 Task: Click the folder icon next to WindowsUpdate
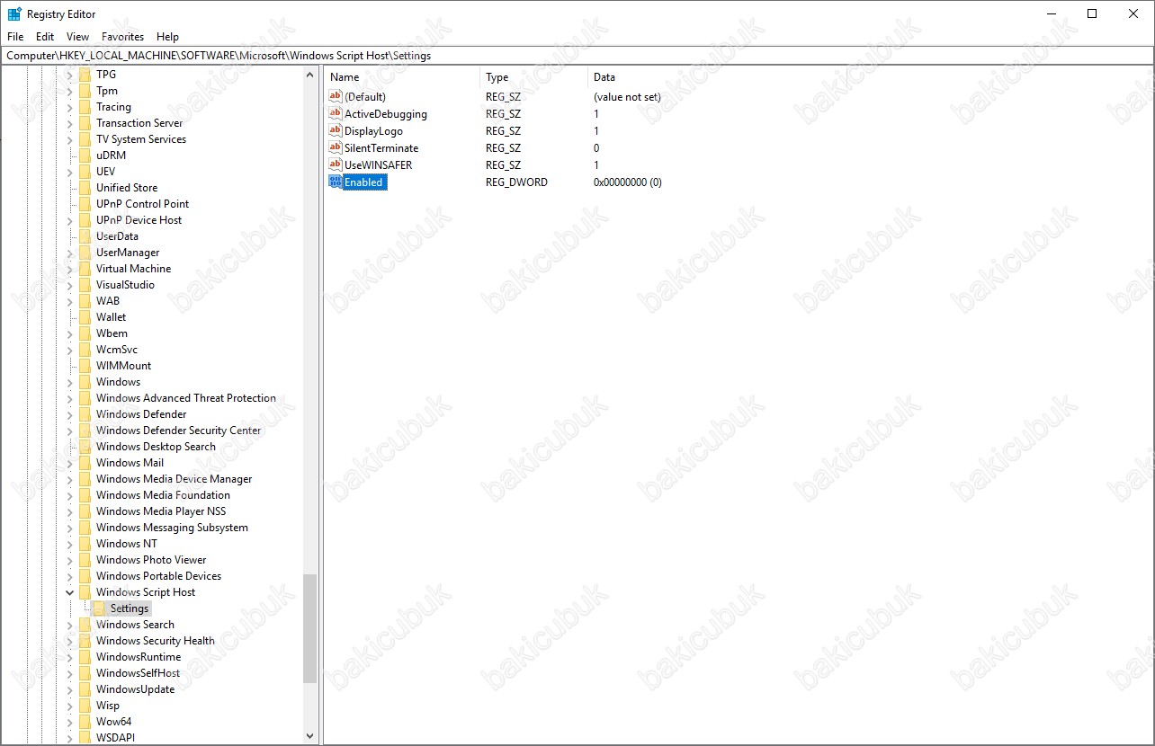point(85,689)
